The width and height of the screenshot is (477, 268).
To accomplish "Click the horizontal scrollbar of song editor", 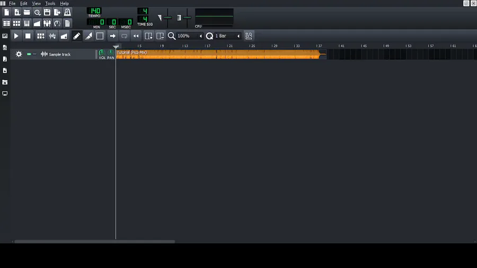I will pos(95,242).
